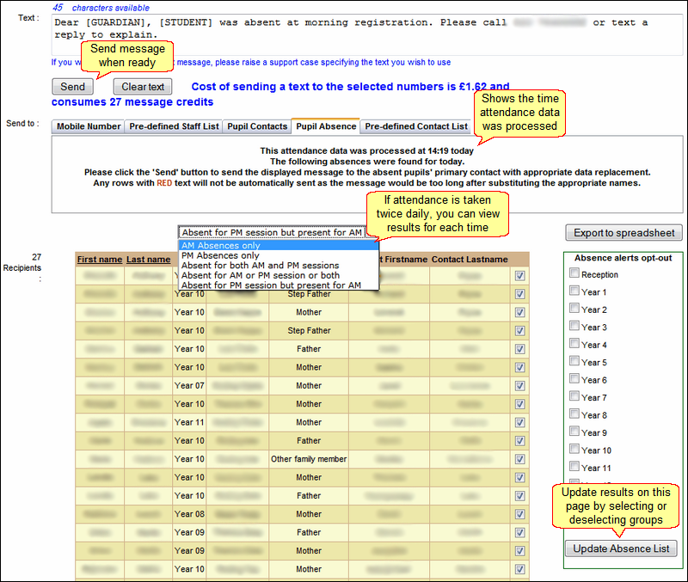
Task: Click the Clear text button
Action: click(143, 87)
